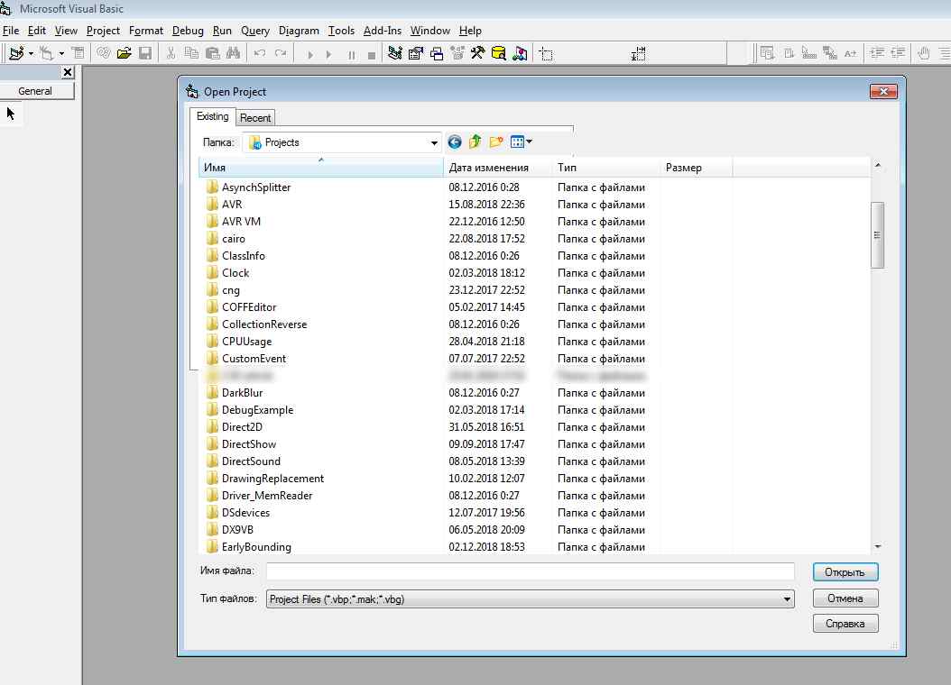The image size is (951, 685).
Task: Switch to the Recent tab
Action: point(255,117)
